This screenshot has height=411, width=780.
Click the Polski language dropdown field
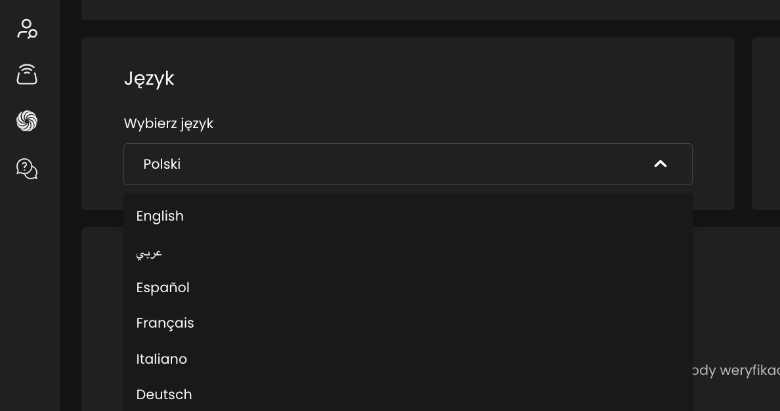[408, 164]
